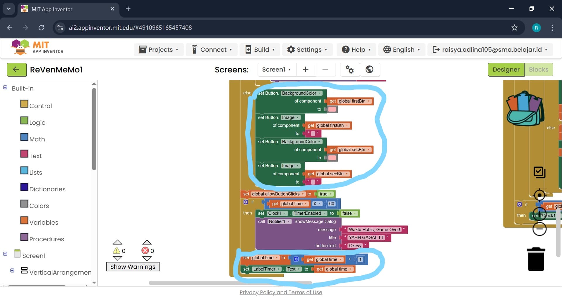Viewport: 562px width, 298px height.
Task: Add a new screen with plus button
Action: [x=306, y=70]
